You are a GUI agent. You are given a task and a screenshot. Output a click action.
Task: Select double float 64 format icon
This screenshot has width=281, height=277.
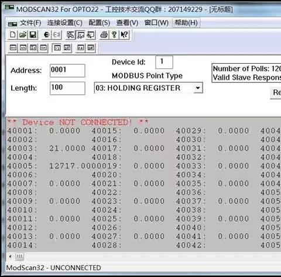(x=81, y=47)
